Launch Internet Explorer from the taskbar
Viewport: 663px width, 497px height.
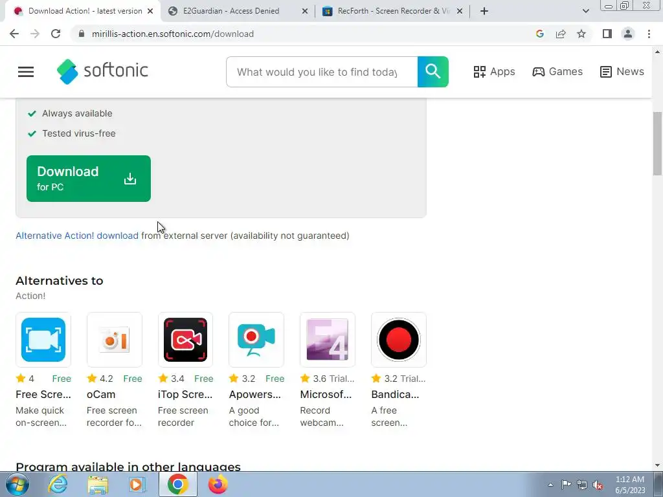coord(58,484)
